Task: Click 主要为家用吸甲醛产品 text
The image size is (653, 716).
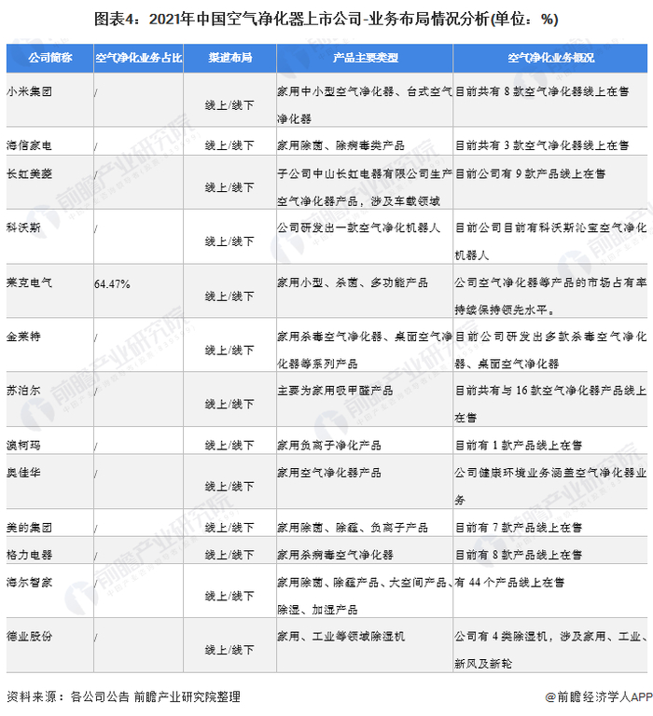Action: [x=335, y=391]
